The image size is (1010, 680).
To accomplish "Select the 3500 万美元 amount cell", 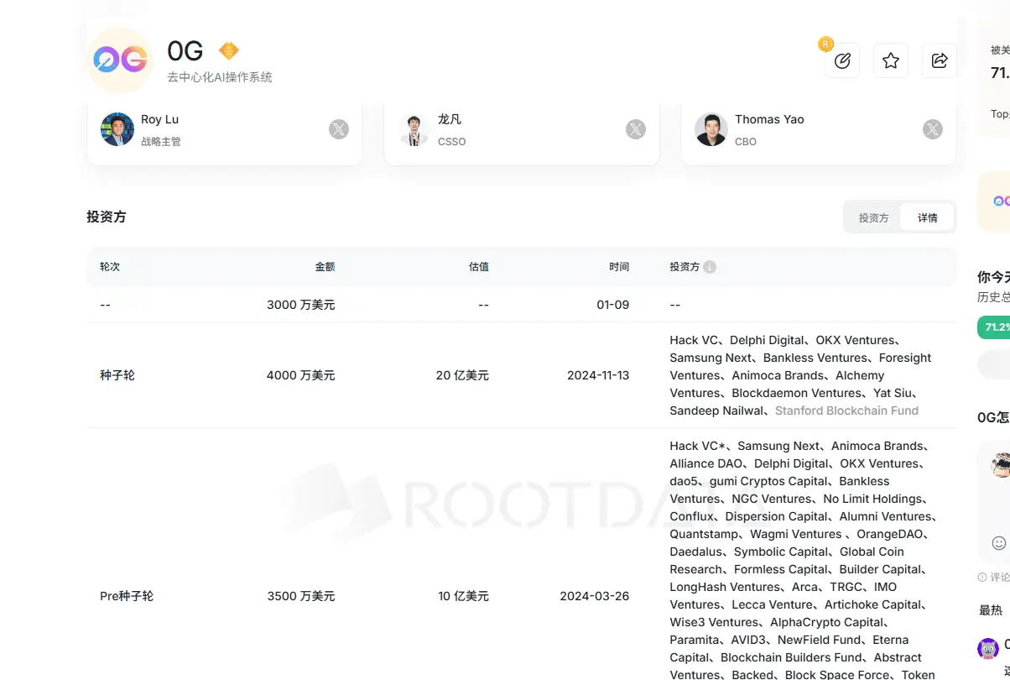I will click(x=301, y=596).
